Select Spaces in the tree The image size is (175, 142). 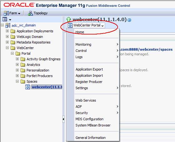click(x=32, y=81)
